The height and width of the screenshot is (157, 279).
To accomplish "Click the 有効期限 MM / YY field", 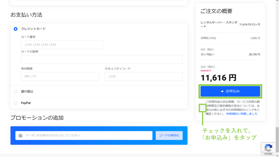I will pyautogui.click(x=60, y=76).
